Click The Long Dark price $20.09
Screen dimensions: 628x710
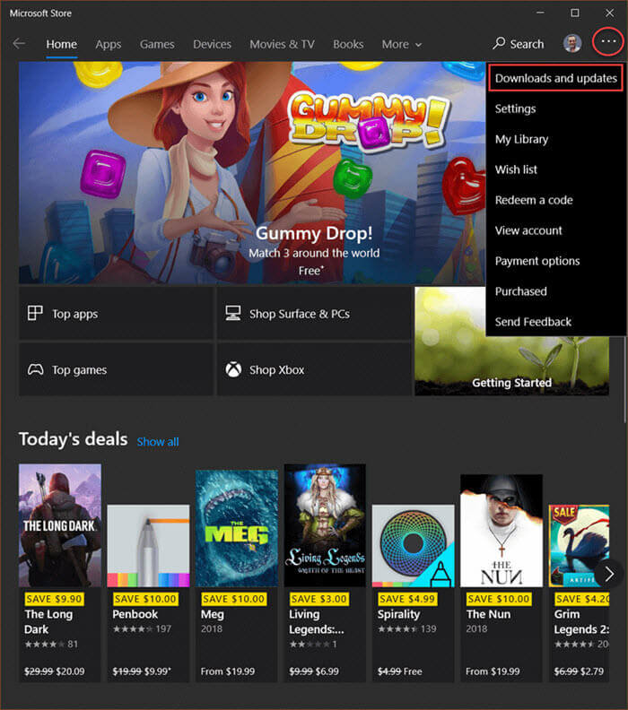[x=69, y=671]
